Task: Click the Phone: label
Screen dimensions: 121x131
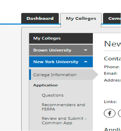Action: 112,67
